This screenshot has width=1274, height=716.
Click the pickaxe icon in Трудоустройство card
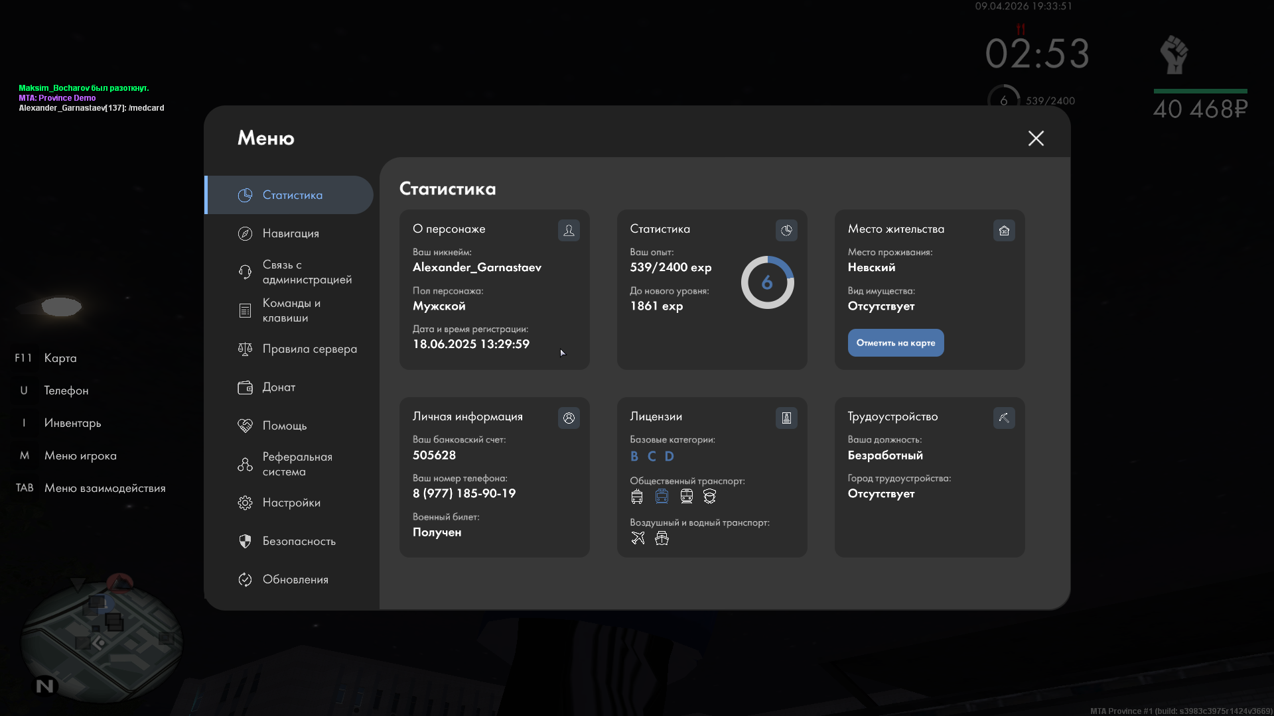[x=1004, y=418]
